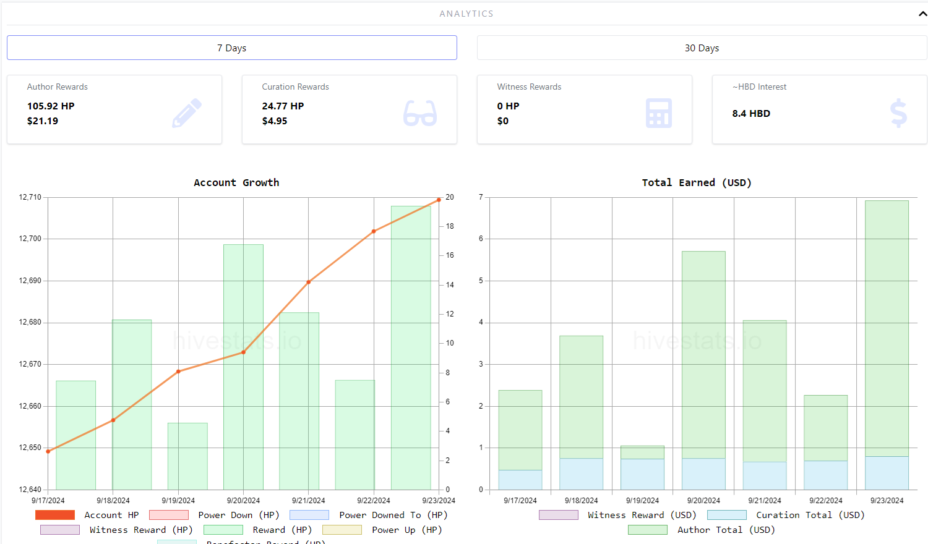Image resolution: width=928 pixels, height=544 pixels.
Task: Click the $21.19 author rewards amount
Action: click(x=43, y=121)
